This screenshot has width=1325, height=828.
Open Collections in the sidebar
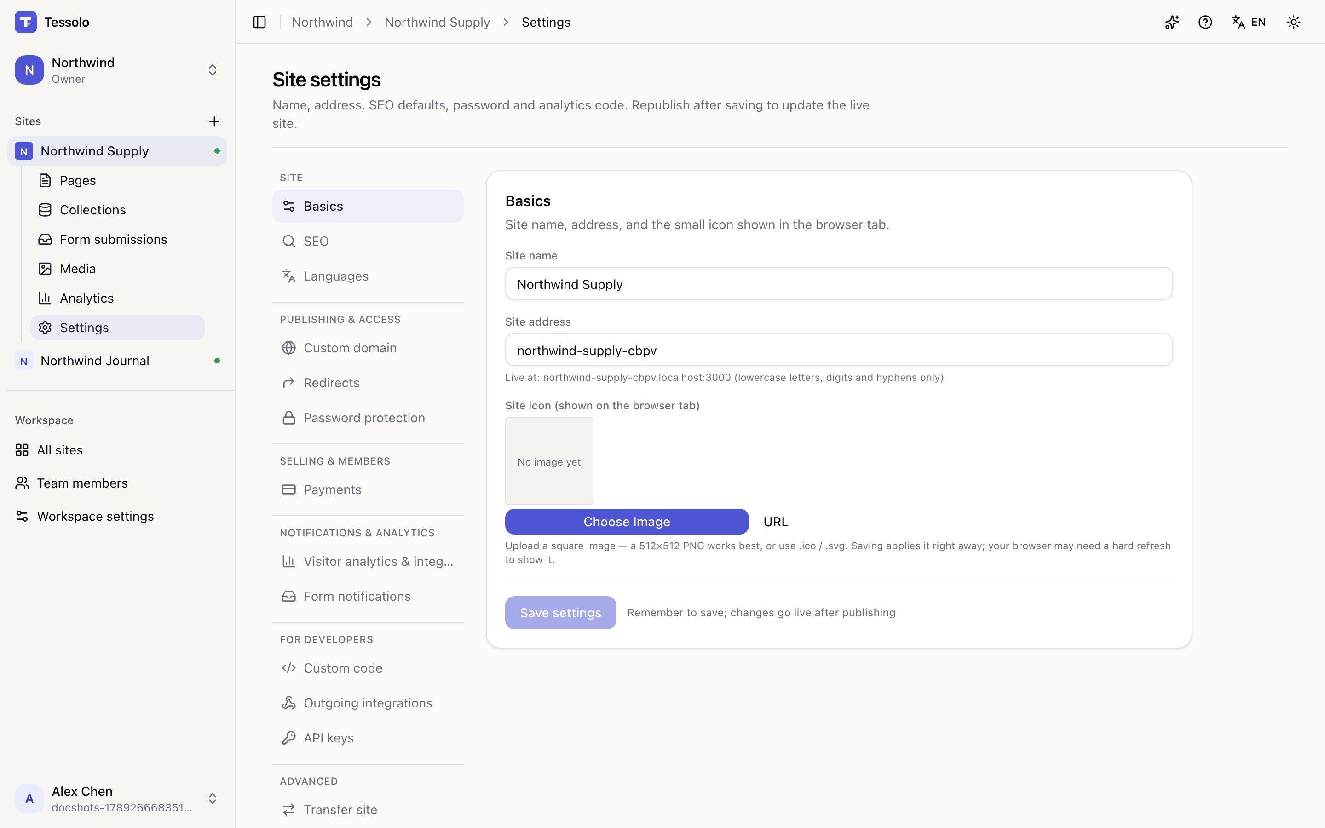(x=118, y=210)
